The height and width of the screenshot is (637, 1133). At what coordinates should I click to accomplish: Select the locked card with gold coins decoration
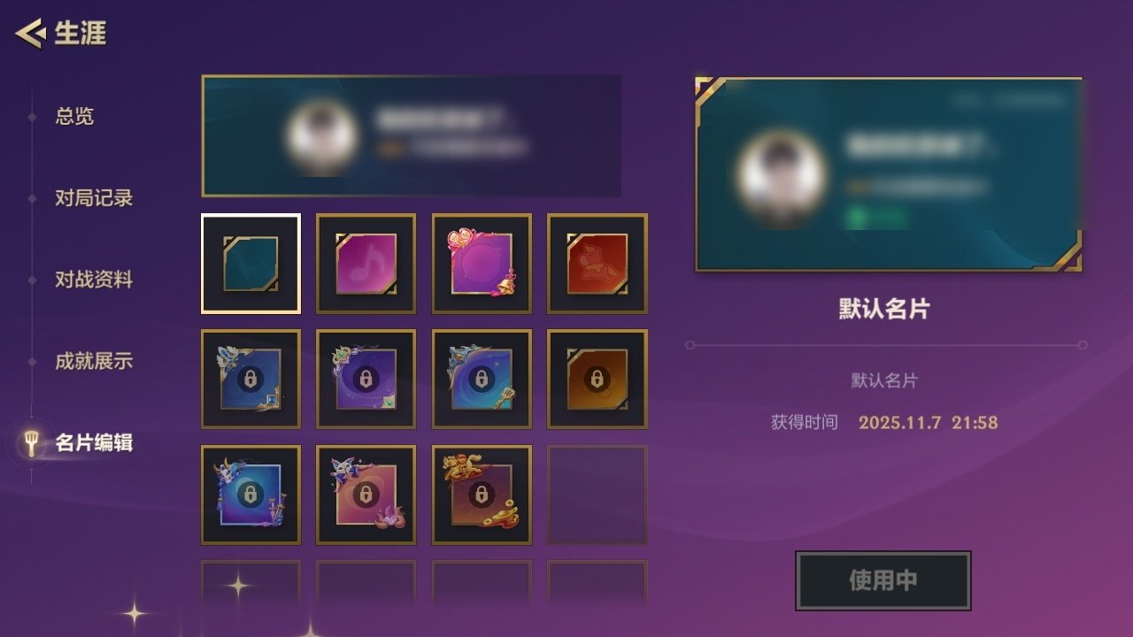482,495
